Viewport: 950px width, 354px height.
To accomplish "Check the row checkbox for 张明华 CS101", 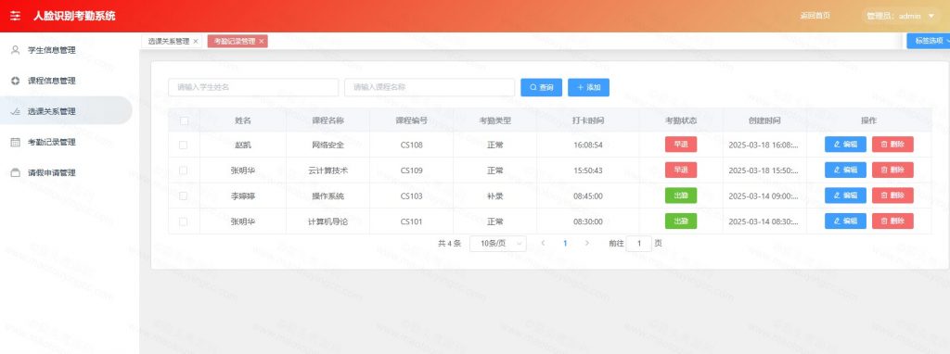I will [184, 221].
